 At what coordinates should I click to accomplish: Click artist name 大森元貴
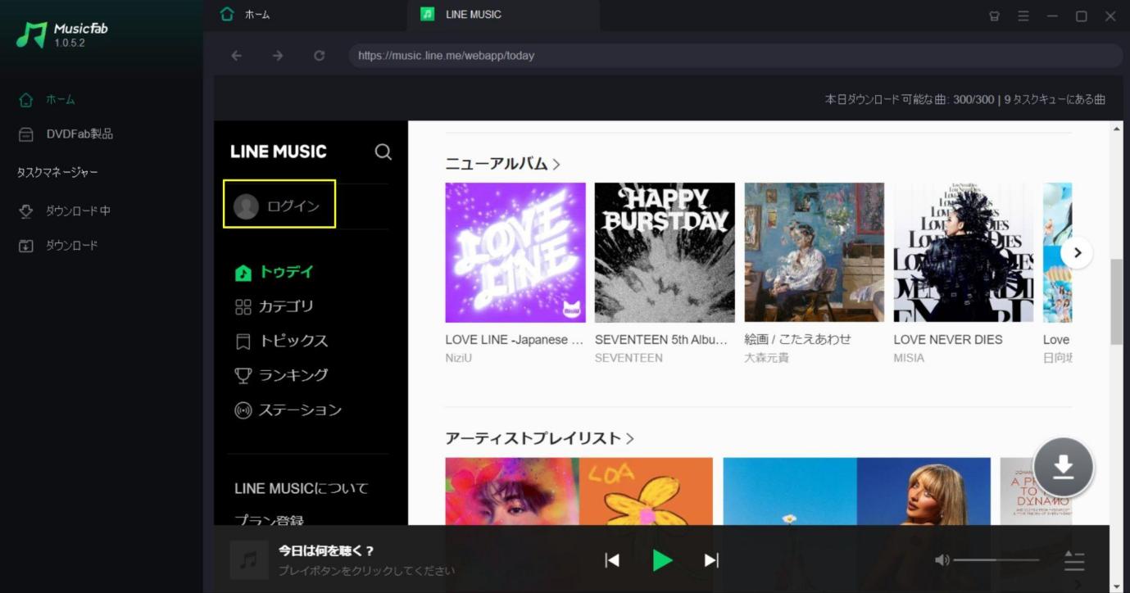tap(766, 358)
